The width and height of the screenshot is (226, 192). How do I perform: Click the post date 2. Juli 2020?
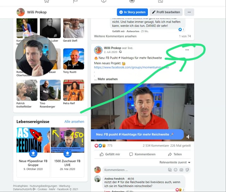(111, 52)
